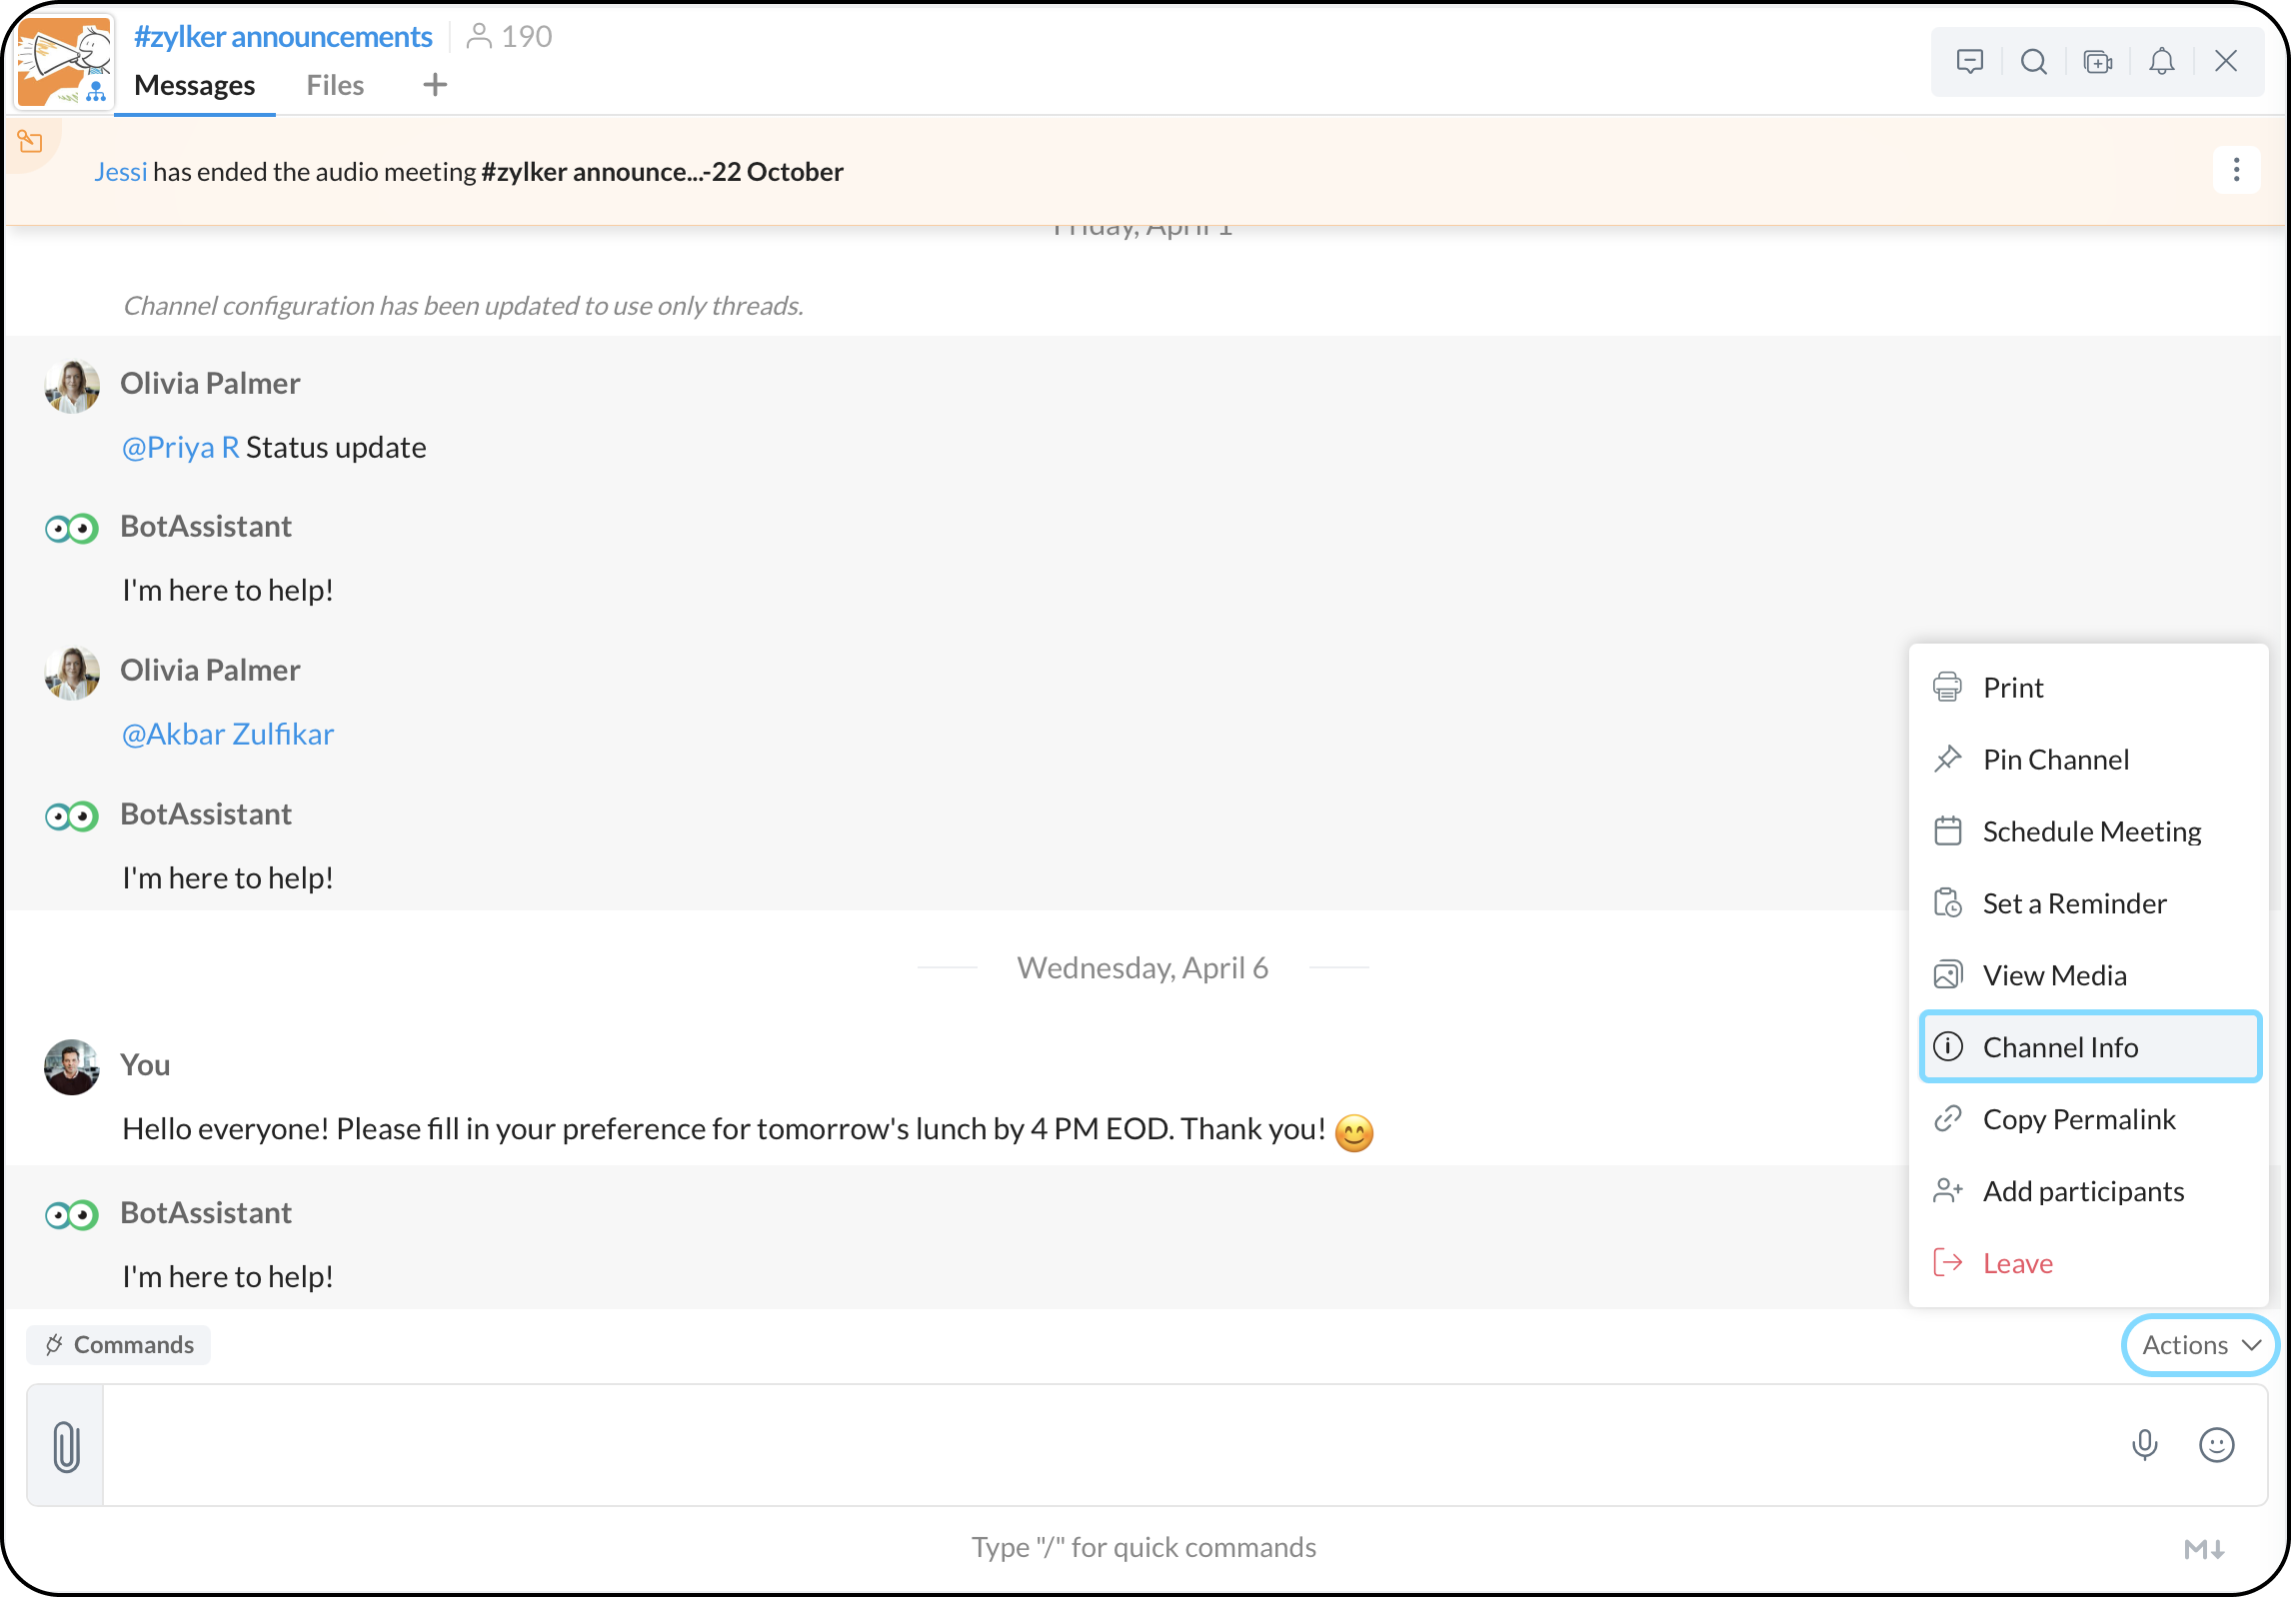Click BotAssistant avatar below lunch message

pyautogui.click(x=72, y=1215)
